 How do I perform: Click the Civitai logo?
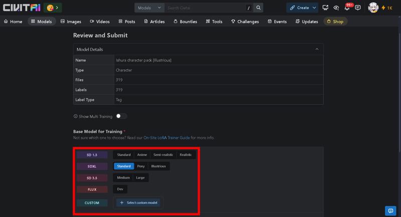tap(22, 8)
